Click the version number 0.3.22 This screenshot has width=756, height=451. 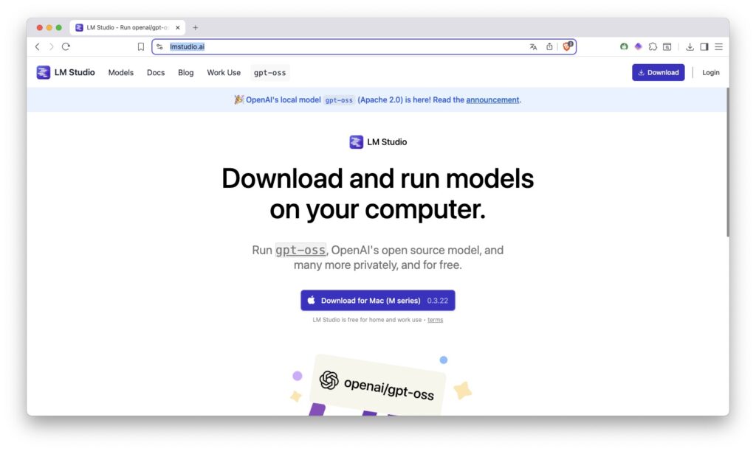[437, 301]
